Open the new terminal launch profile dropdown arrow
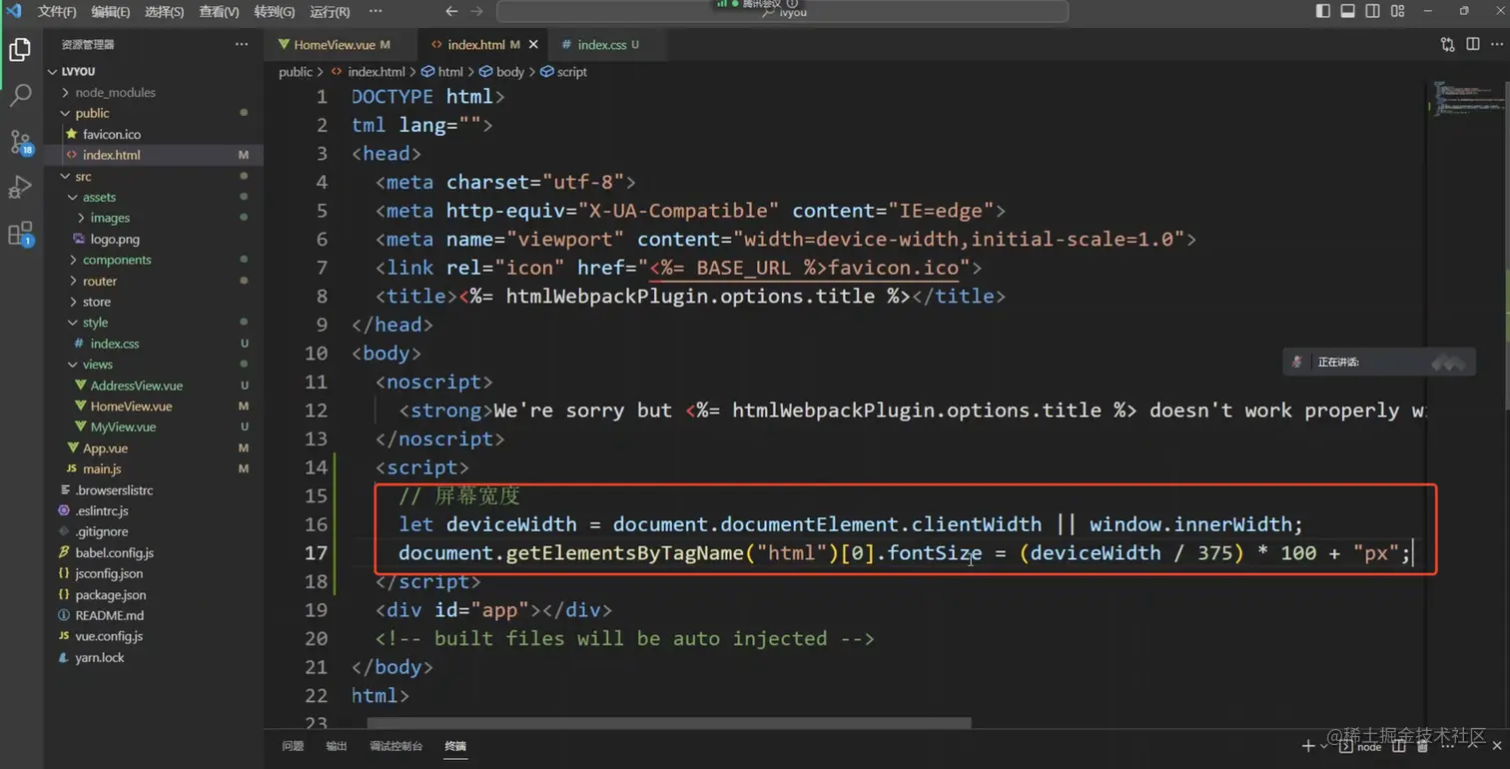Image resolution: width=1510 pixels, height=769 pixels. point(1324,746)
